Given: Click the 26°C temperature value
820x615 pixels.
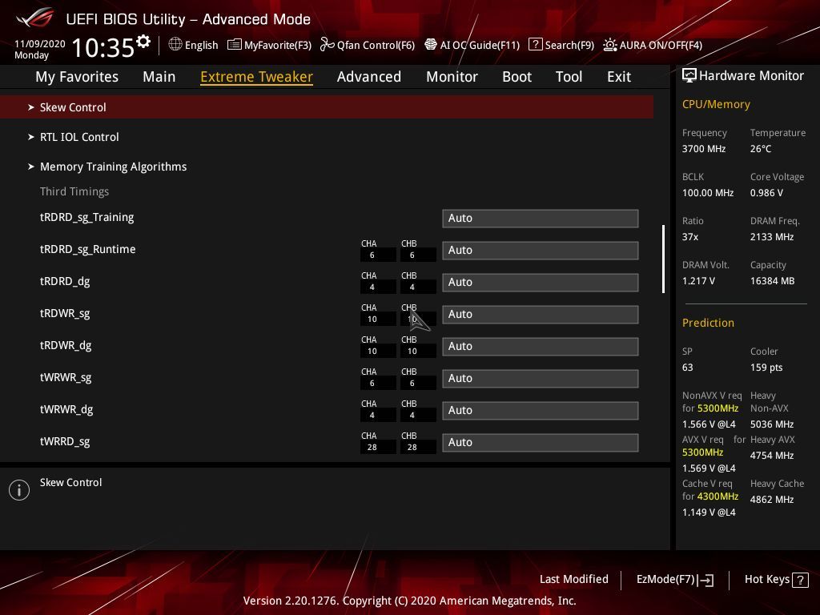Looking at the screenshot, I should [761, 149].
